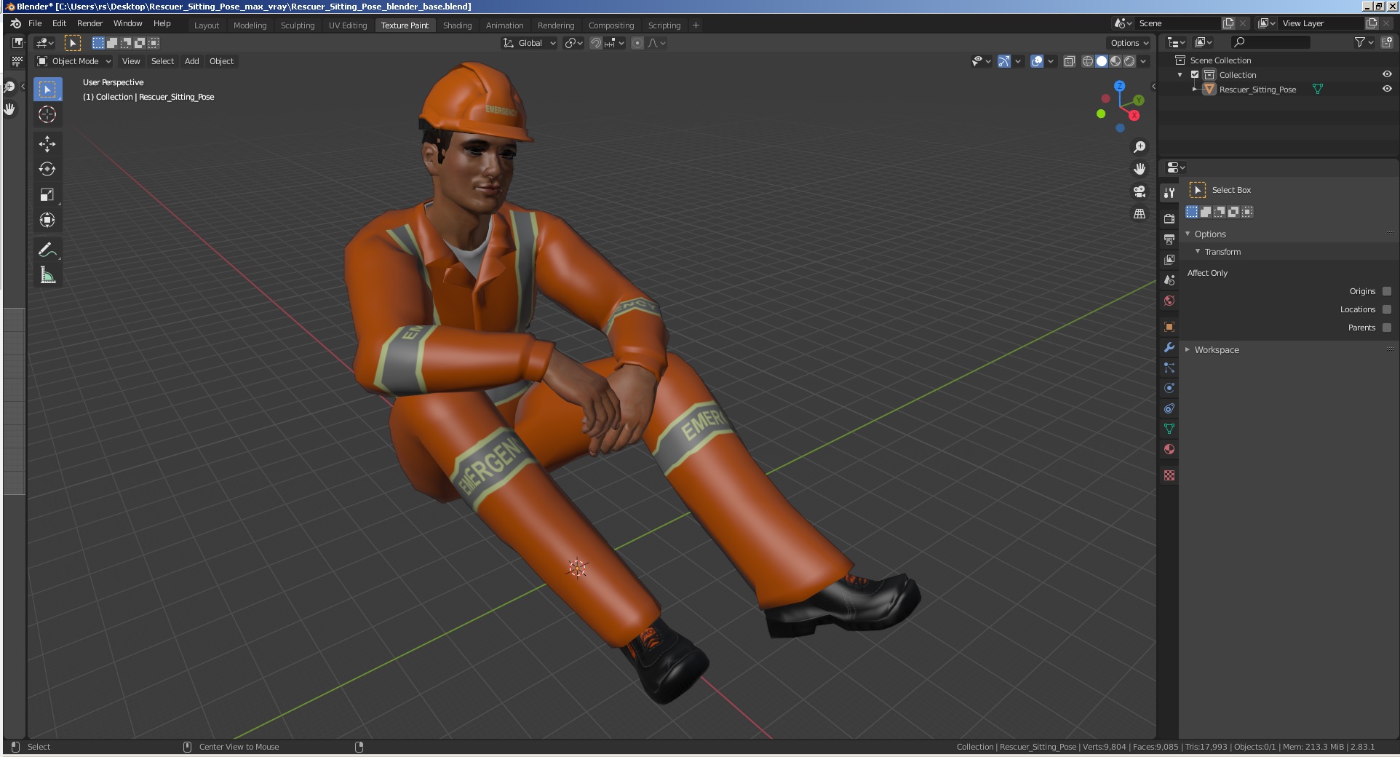Open the outliner filter dropdown
1400x757 pixels.
coord(1364,43)
